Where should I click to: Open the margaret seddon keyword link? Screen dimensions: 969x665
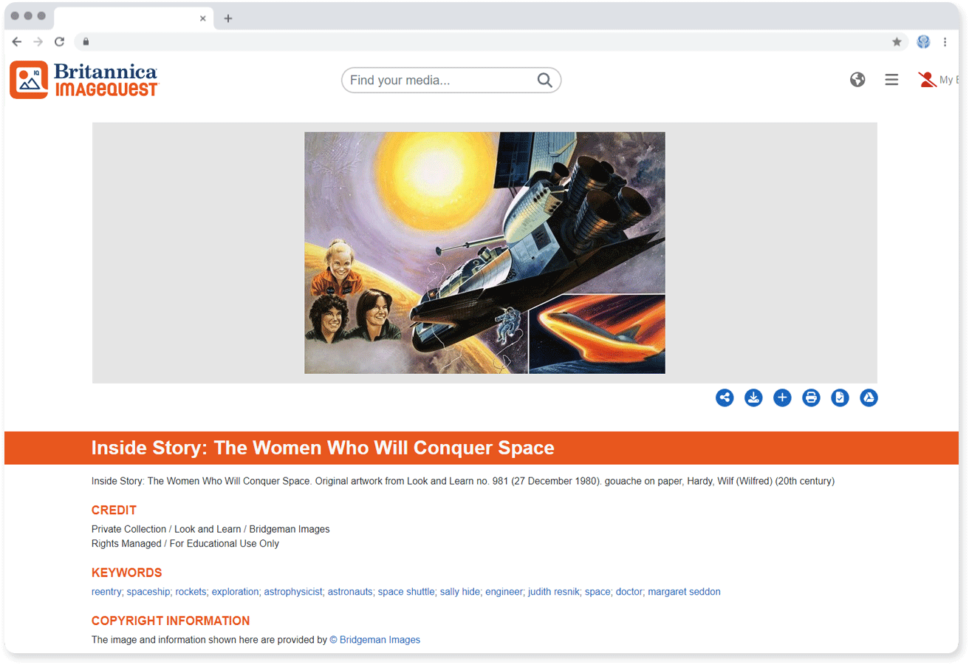684,592
